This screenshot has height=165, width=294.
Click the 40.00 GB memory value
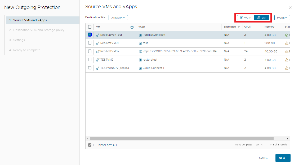[x=271, y=51]
